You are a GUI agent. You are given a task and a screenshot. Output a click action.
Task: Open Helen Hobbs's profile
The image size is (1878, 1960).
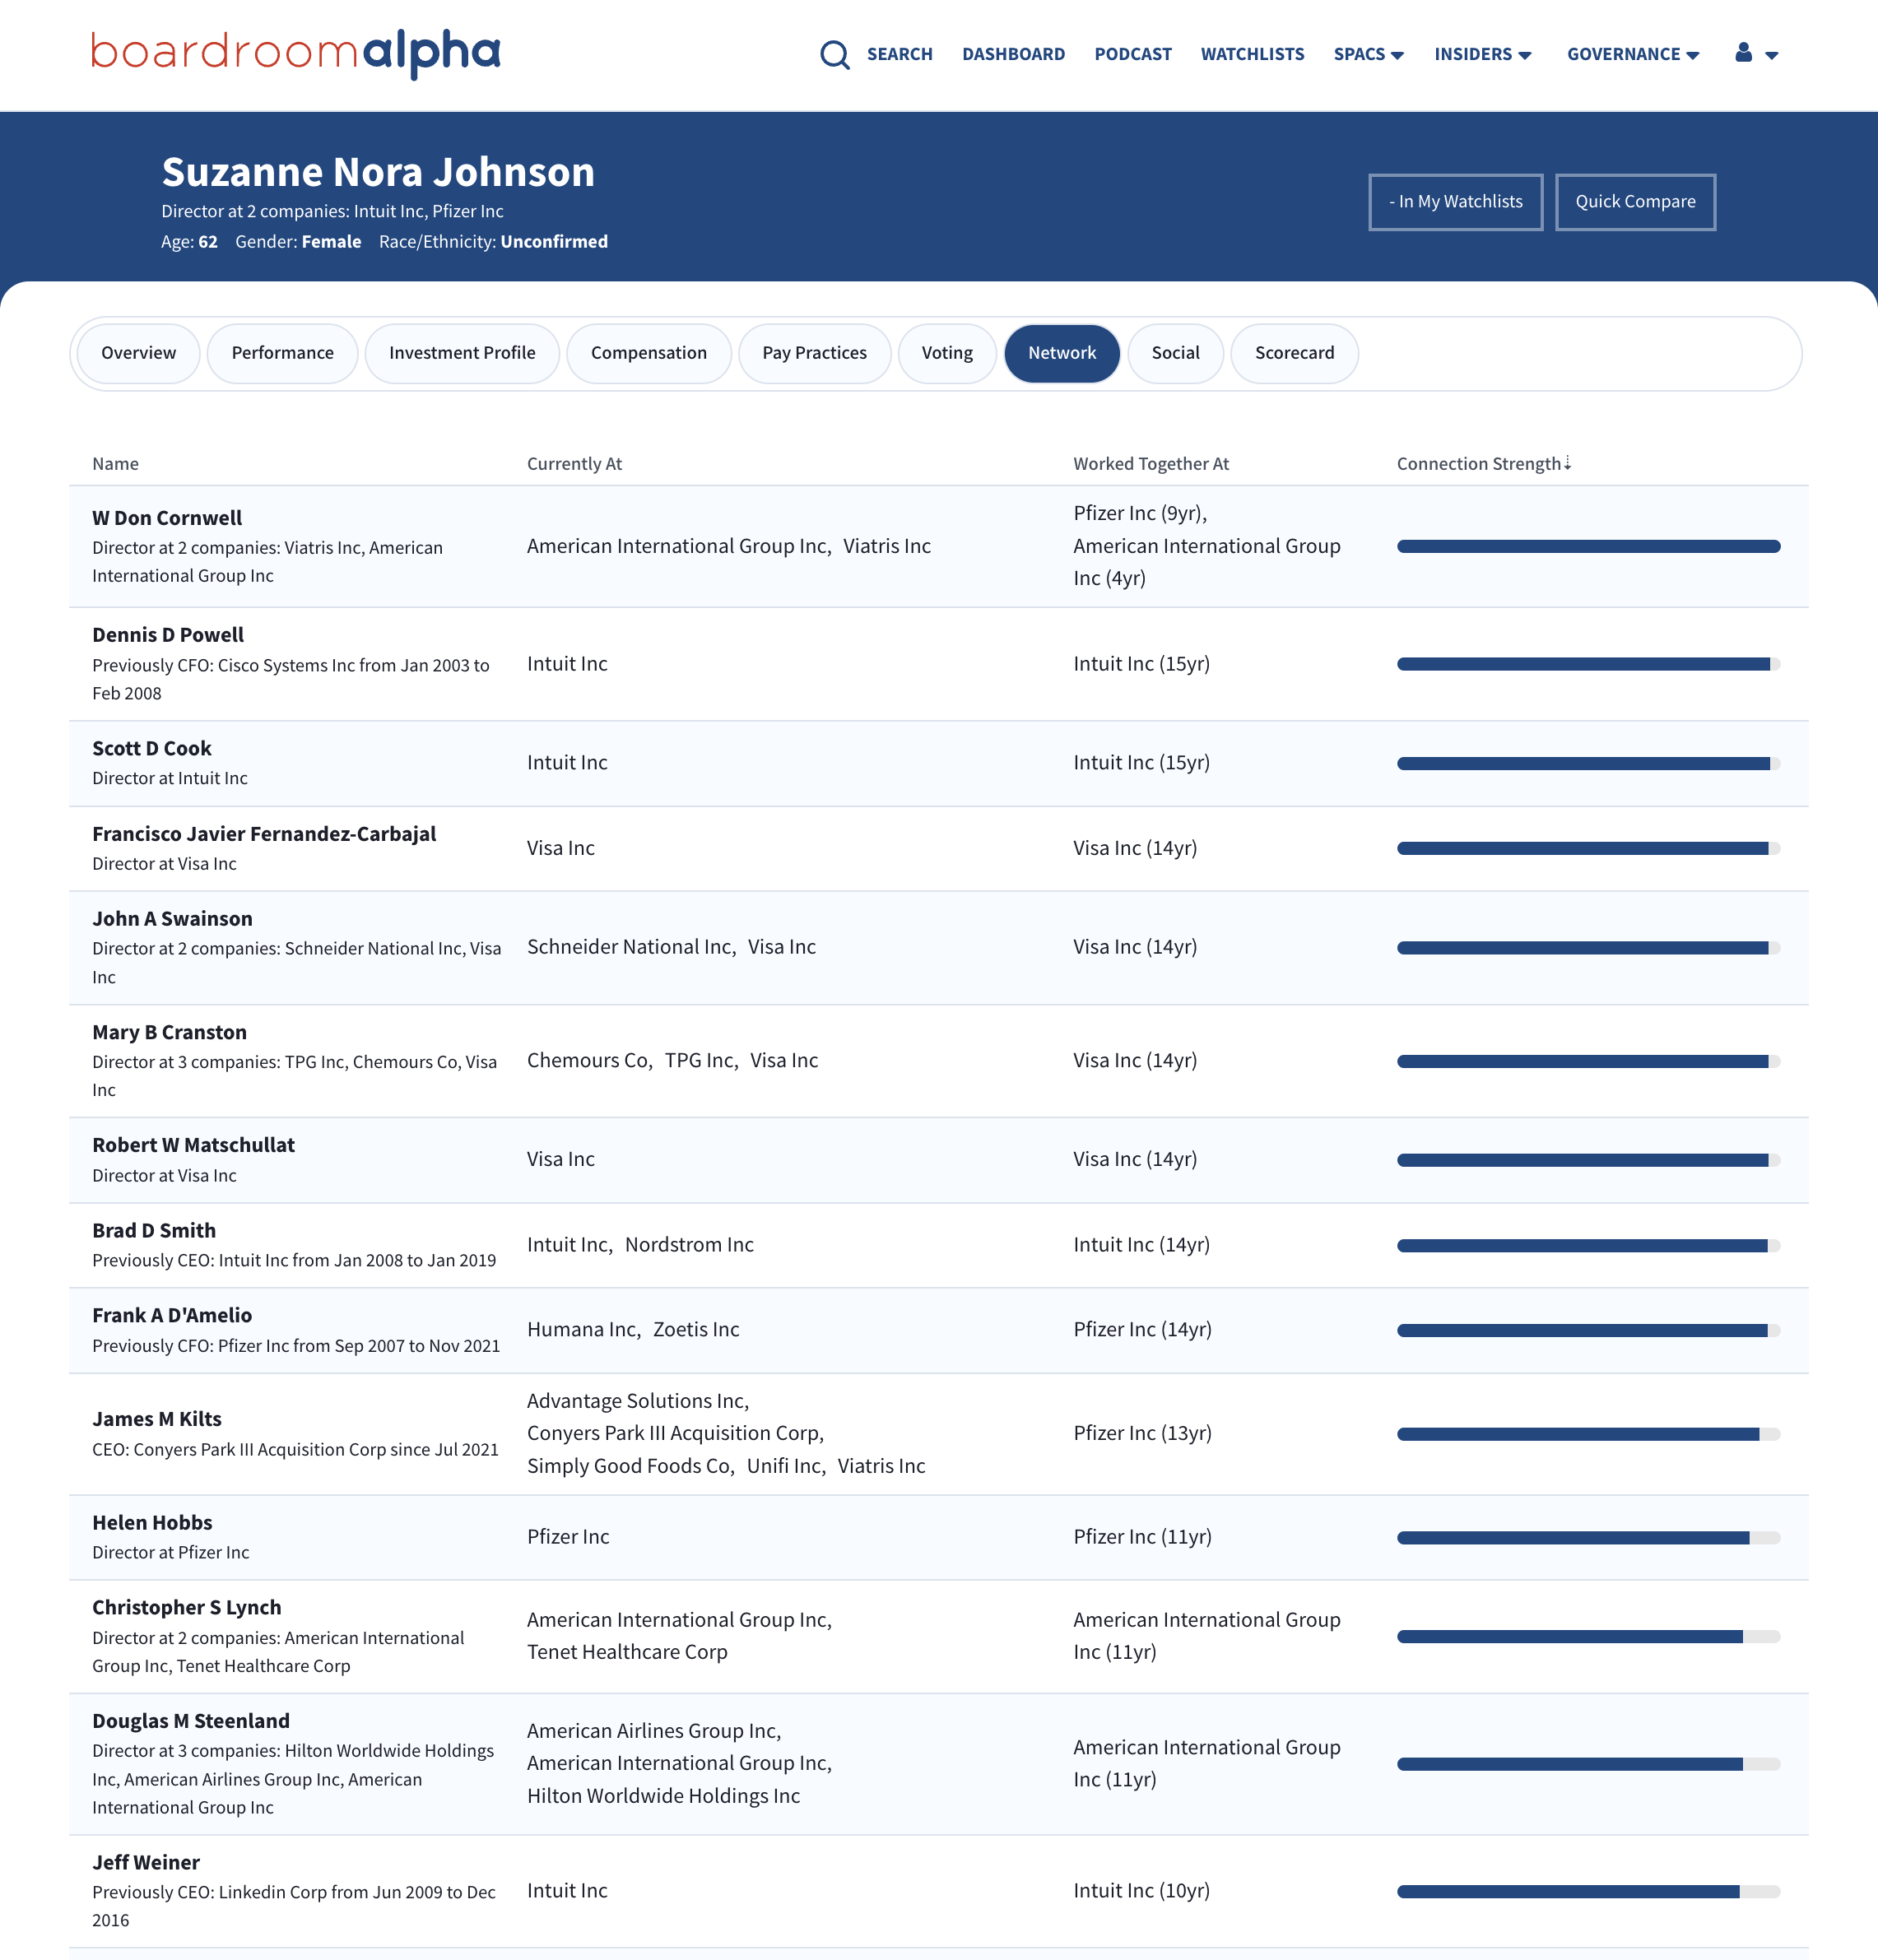[152, 1523]
